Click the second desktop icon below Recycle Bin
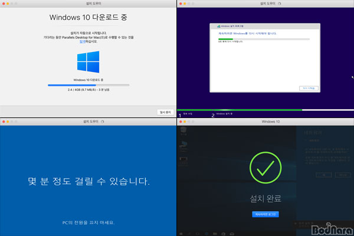354x236 pixels. [183, 145]
